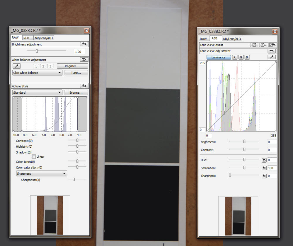Switch to Luminance curve mode
The image size is (293, 246).
[219, 57]
